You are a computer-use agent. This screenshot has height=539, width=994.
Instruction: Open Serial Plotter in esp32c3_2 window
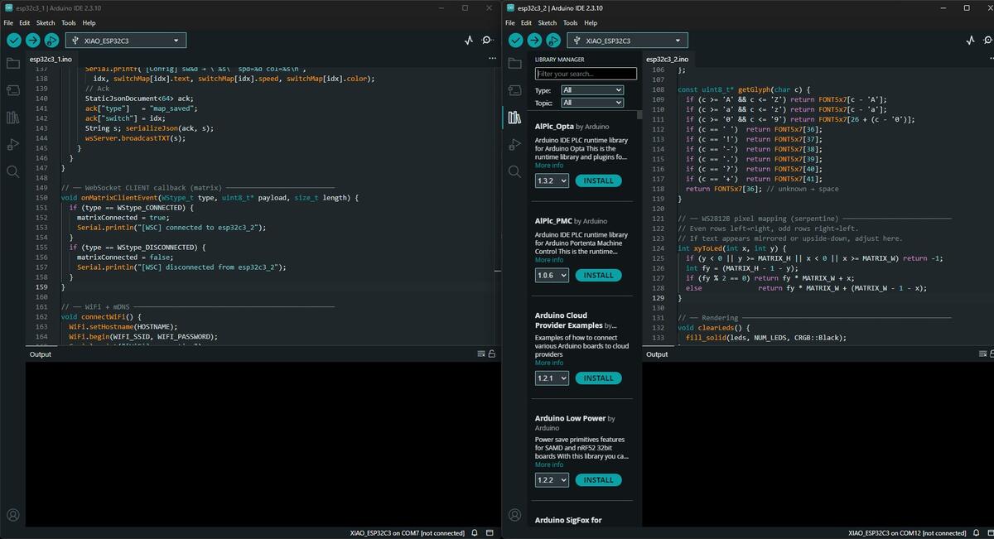click(970, 40)
